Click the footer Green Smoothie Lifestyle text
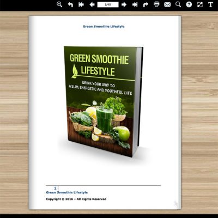Image resolution: width=218 pixels, height=218 pixels. [67, 192]
